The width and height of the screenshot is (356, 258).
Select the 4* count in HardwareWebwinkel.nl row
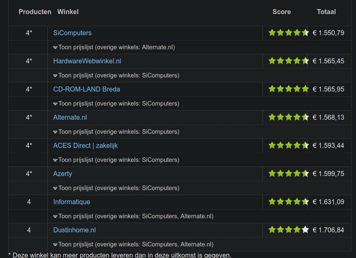(29, 61)
